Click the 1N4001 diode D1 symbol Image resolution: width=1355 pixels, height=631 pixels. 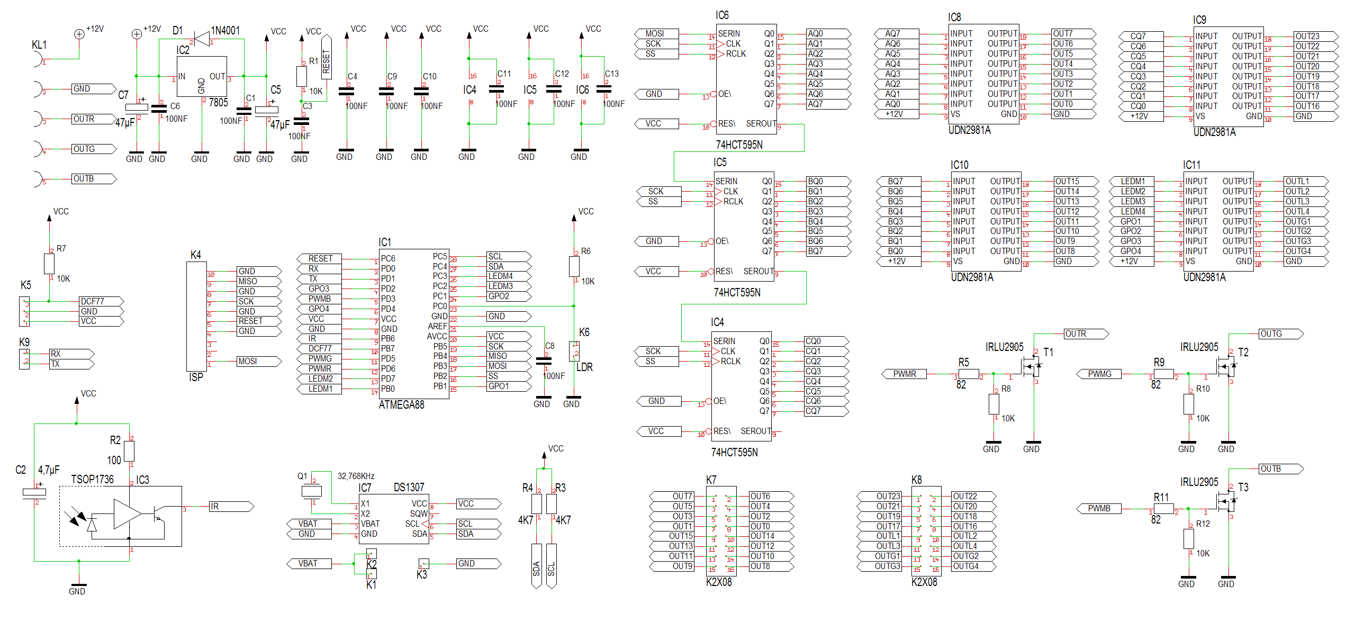202,38
